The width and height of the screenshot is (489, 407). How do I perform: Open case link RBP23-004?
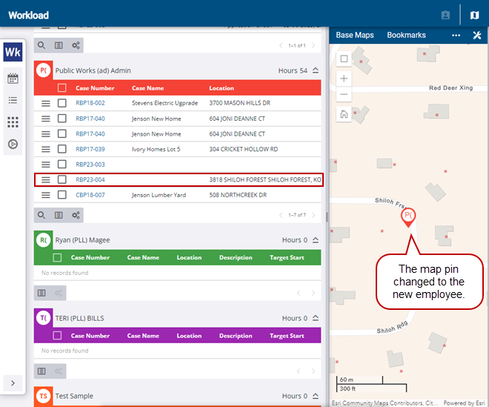(x=90, y=179)
